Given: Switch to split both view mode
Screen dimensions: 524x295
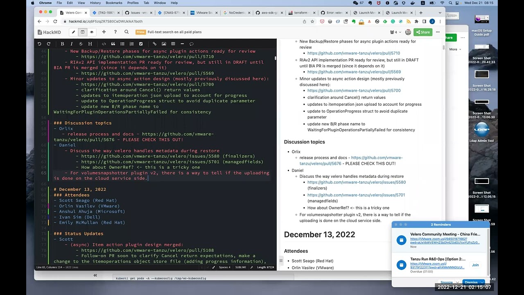Looking at the screenshot, I should click(83, 32).
